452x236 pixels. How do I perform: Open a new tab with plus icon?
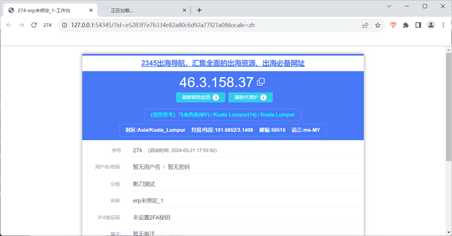199,10
